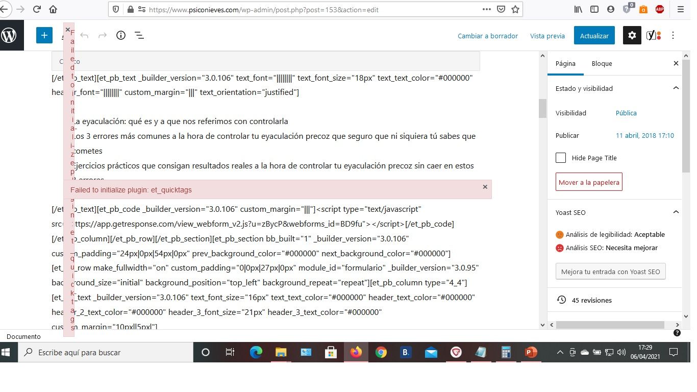Screen dimensions: 697x392
Task: Show hidden system tray icons
Action: [x=560, y=352]
